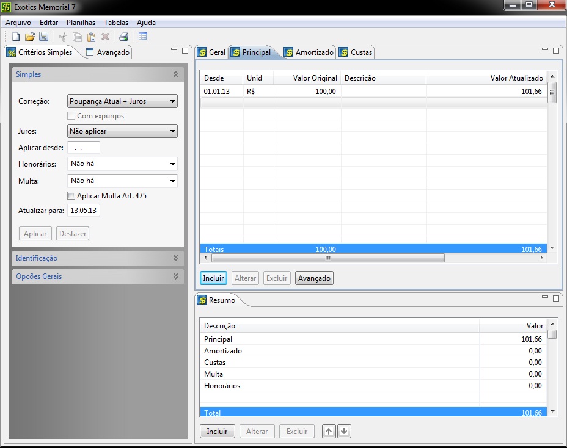Viewport: 567px width, 448px height.
Task: Save with the floppy disk icon
Action: click(44, 37)
